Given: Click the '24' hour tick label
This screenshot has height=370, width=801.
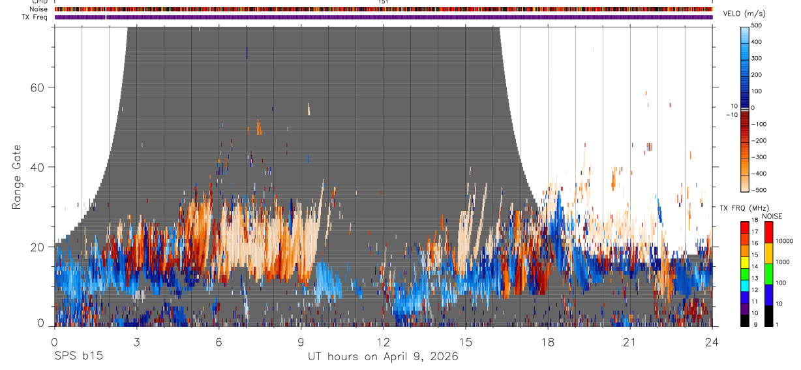Looking at the screenshot, I should pos(712,342).
